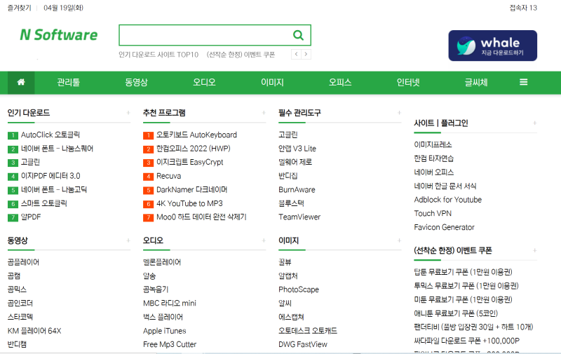Viewport: 561px width, 354px height.
Task: Click the search magnifier icon
Action: pyautogui.click(x=298, y=35)
